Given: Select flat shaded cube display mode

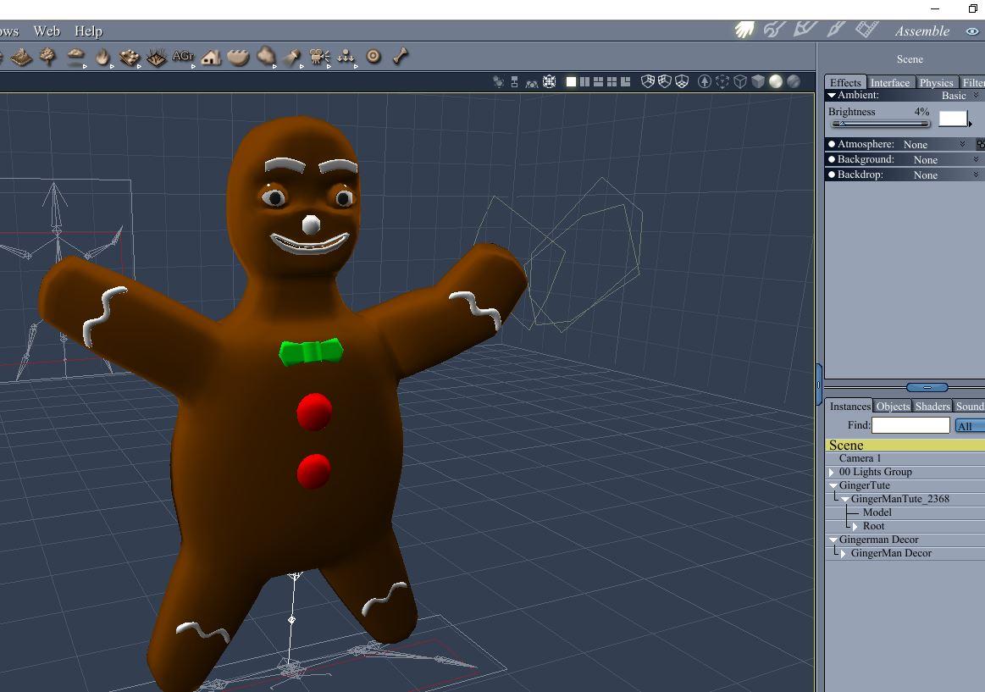Looking at the screenshot, I should pyautogui.click(x=758, y=81).
